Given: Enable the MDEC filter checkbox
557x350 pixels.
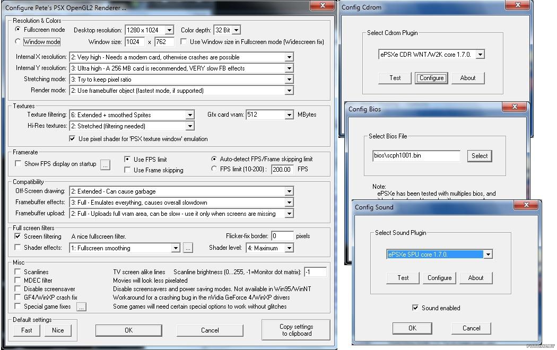Looking at the screenshot, I should [x=18, y=280].
